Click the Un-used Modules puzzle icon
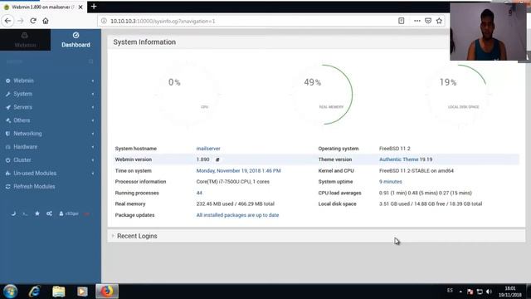This screenshot has width=531, height=299. coord(7,174)
